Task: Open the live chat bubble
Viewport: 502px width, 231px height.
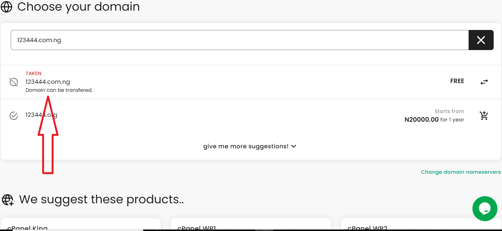Action: [x=485, y=208]
